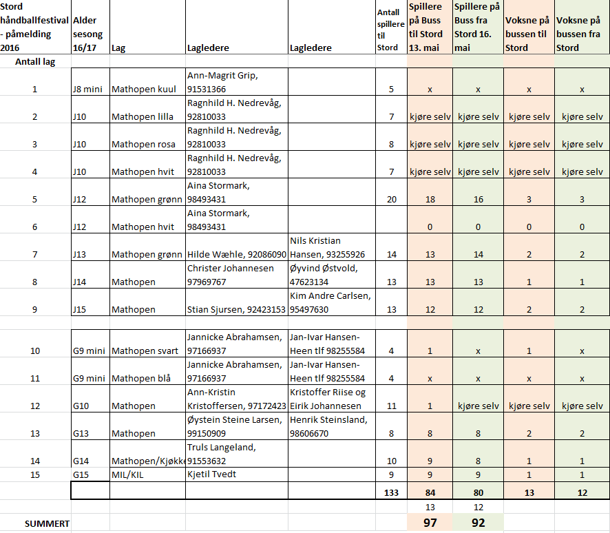Select the 'J8 mini' age cell
The image size is (610, 533).
pos(90,89)
